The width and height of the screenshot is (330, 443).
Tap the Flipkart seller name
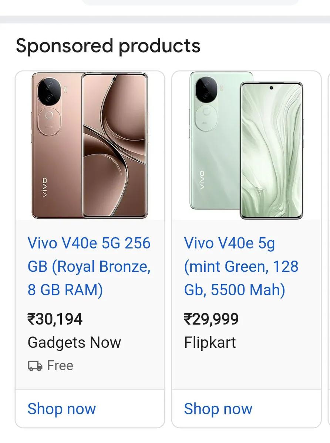210,343
